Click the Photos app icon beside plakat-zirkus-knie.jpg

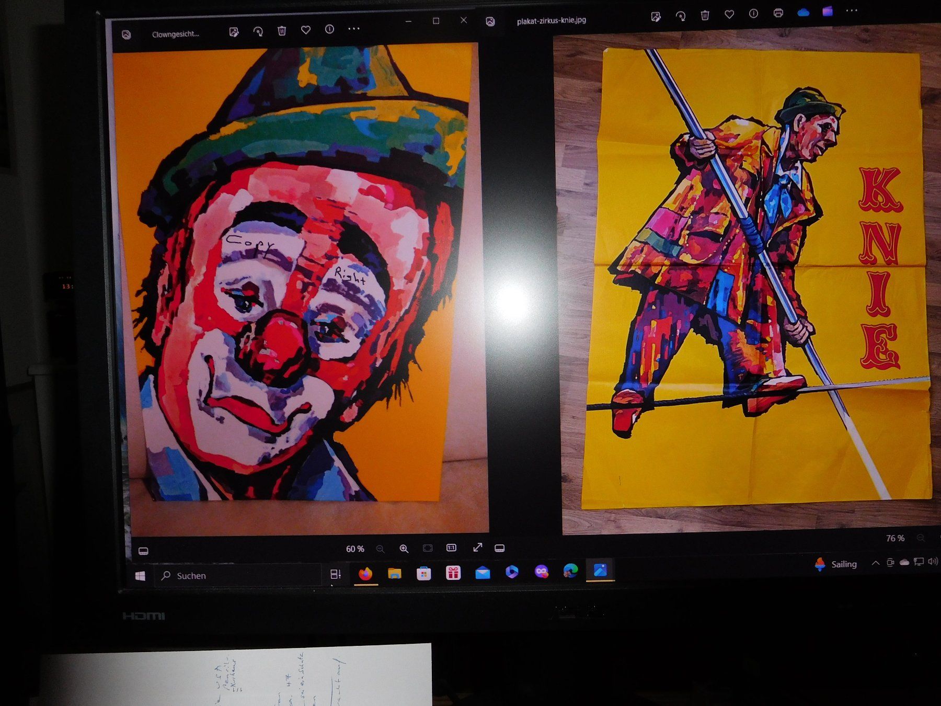coord(490,21)
